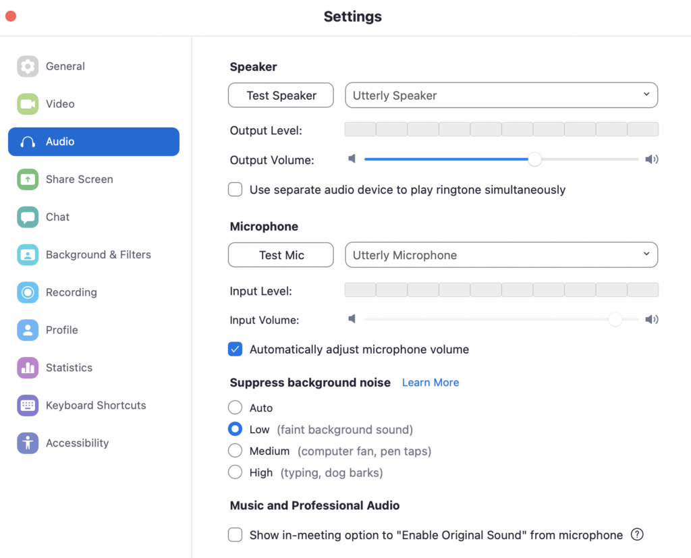
Task: Select Low noise suppression option
Action: click(x=236, y=429)
